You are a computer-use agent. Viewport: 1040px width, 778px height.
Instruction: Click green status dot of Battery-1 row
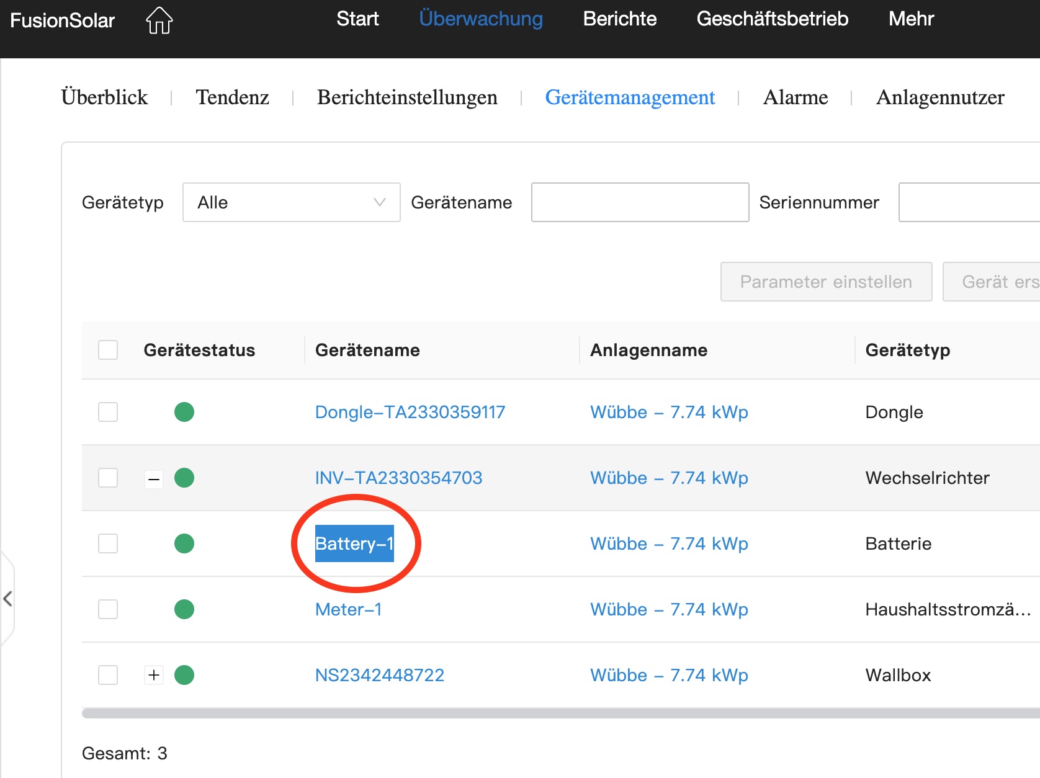tap(184, 543)
